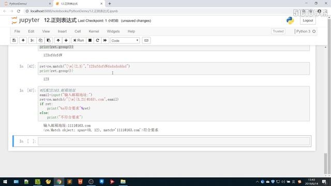Open the Widgets menu
Image resolution: width=331 pixels, height=186 pixels.
[x=113, y=31]
